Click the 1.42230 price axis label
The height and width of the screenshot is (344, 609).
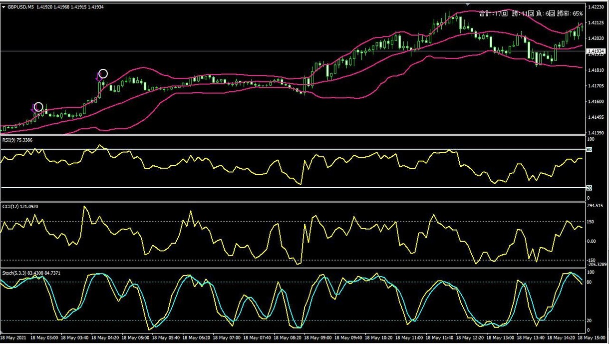pyautogui.click(x=596, y=7)
